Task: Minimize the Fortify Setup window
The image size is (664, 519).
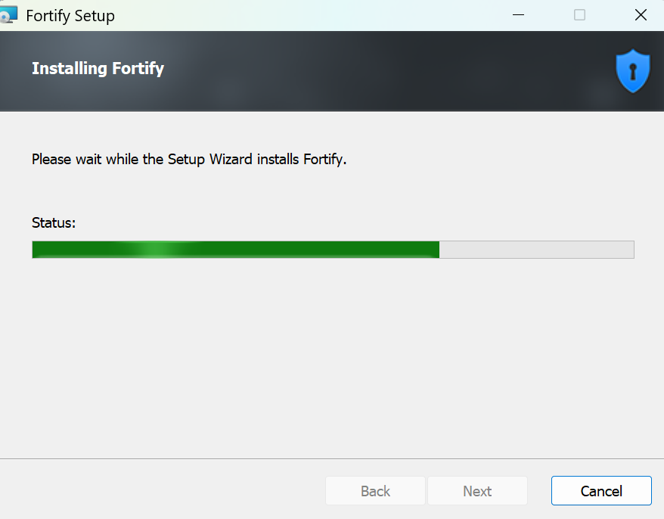Action: pos(518,14)
